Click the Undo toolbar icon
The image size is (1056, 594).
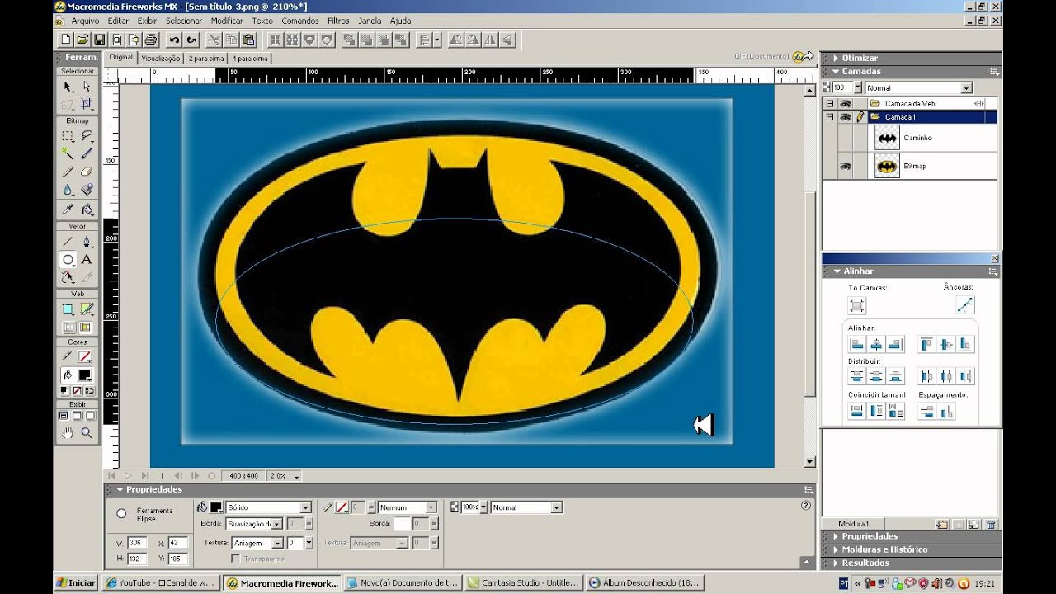pos(174,39)
